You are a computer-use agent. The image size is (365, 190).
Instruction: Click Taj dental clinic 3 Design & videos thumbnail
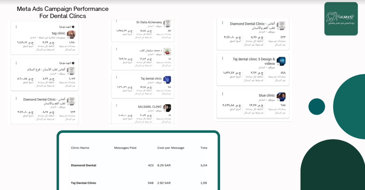click(281, 61)
